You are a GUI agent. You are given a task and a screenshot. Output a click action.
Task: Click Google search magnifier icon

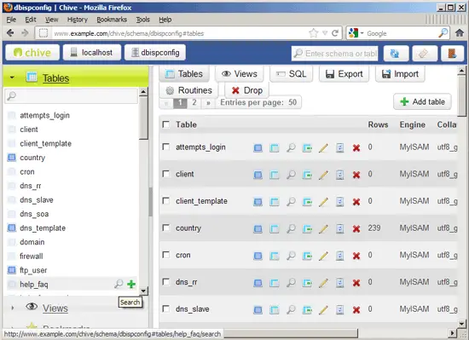443,33
